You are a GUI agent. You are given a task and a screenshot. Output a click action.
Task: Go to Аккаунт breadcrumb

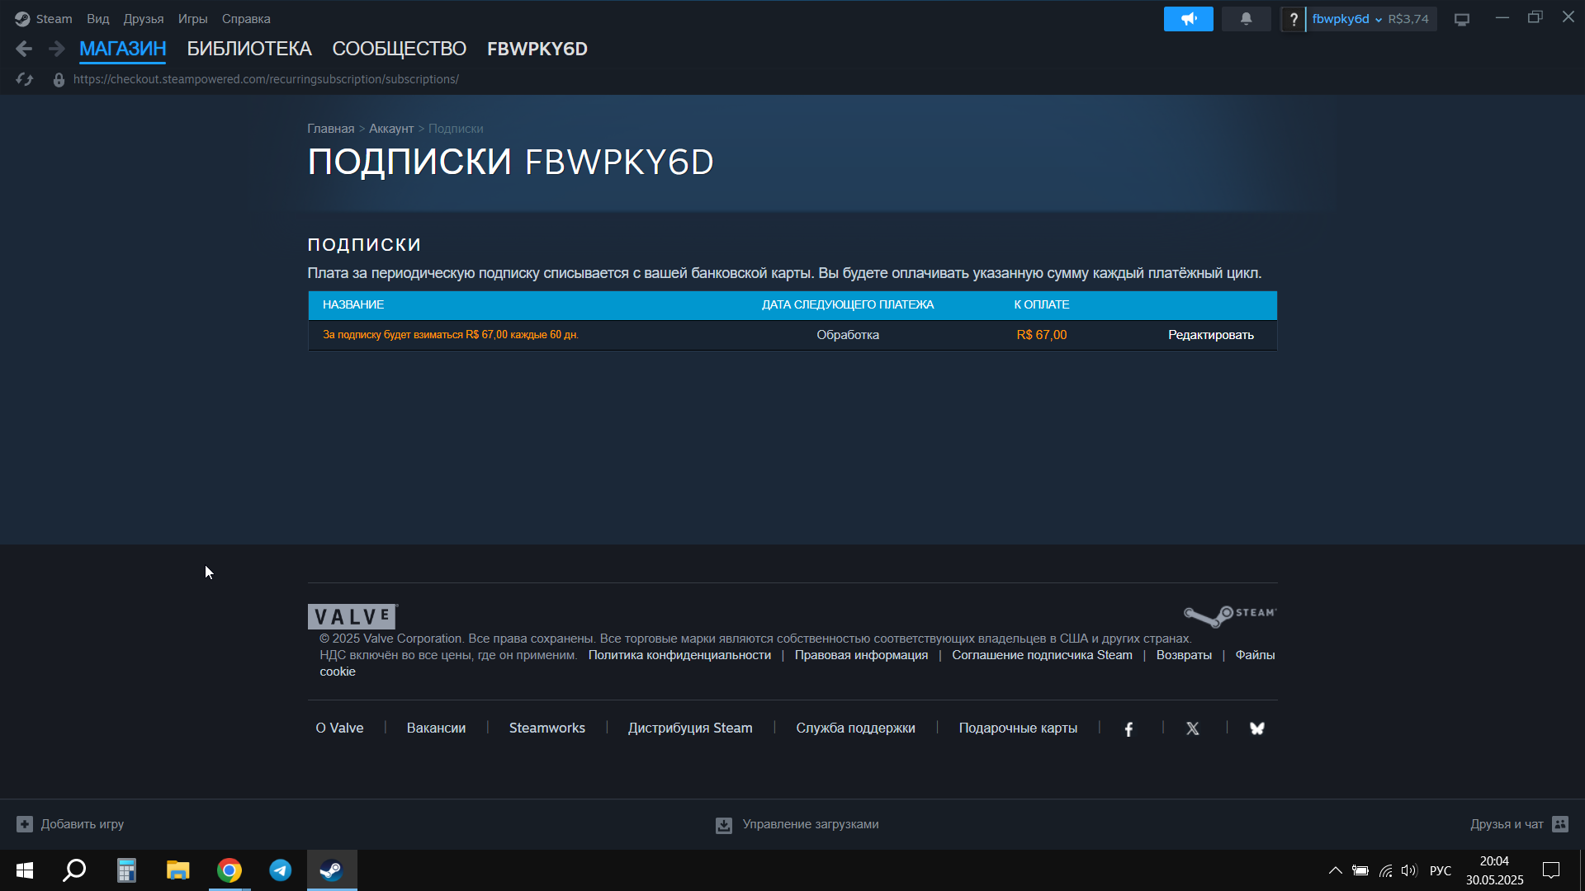[391, 129]
